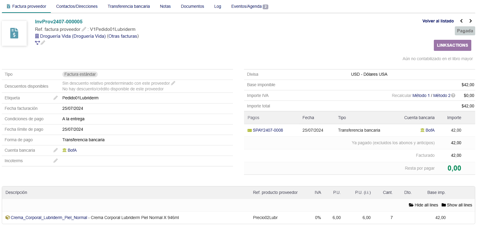The width and height of the screenshot is (477, 225).
Task: Hide all lines in the product table
Action: [x=423, y=205]
